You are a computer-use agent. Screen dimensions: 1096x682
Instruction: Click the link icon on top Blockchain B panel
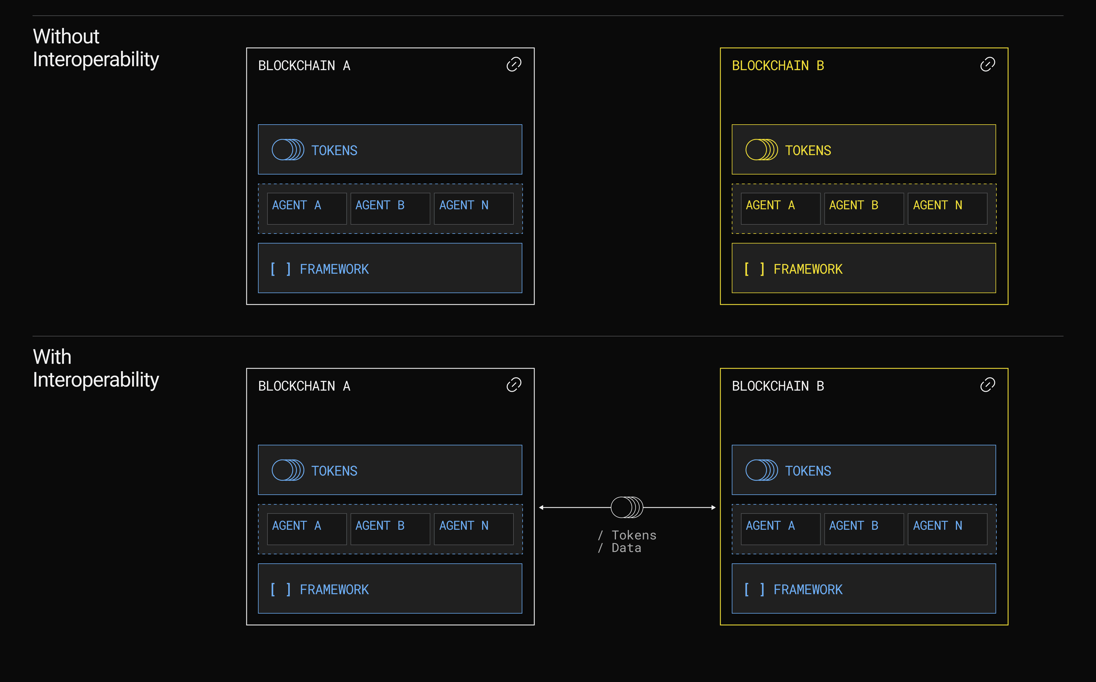[x=988, y=64]
